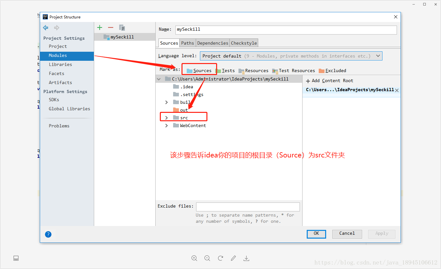Focus the module Name field
The image size is (441, 269).
[286, 30]
